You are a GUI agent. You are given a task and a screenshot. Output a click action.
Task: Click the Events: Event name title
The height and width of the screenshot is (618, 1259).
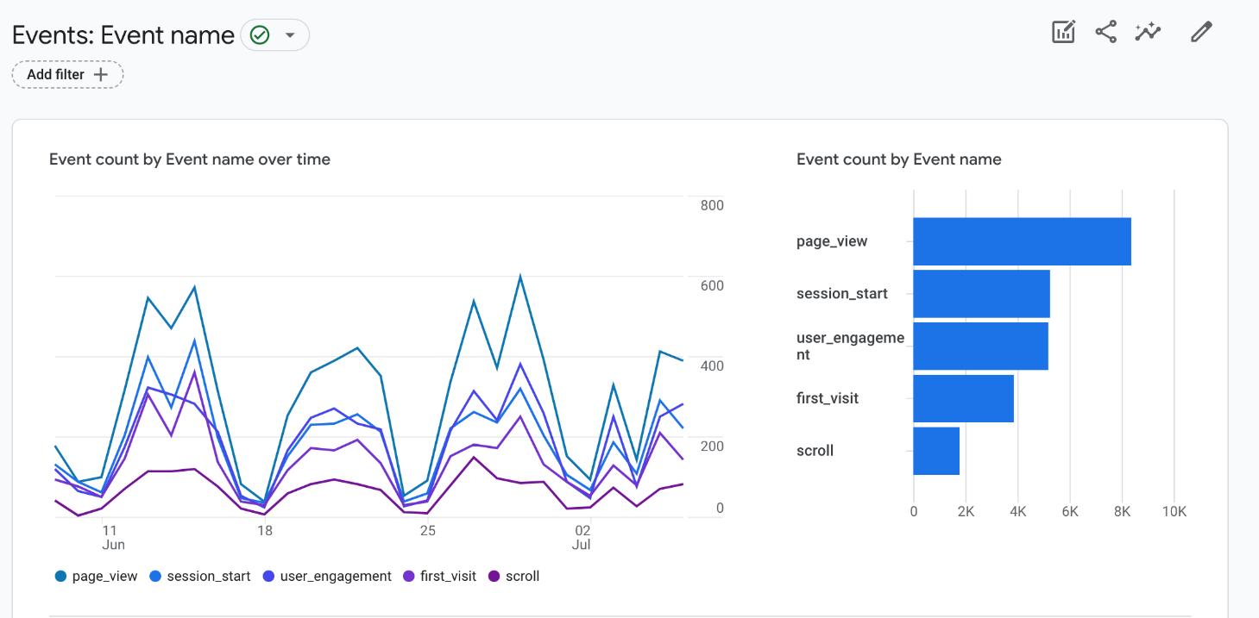[123, 35]
